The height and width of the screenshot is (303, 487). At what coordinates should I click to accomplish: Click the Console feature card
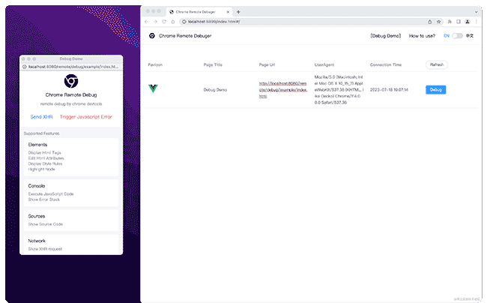[71, 193]
